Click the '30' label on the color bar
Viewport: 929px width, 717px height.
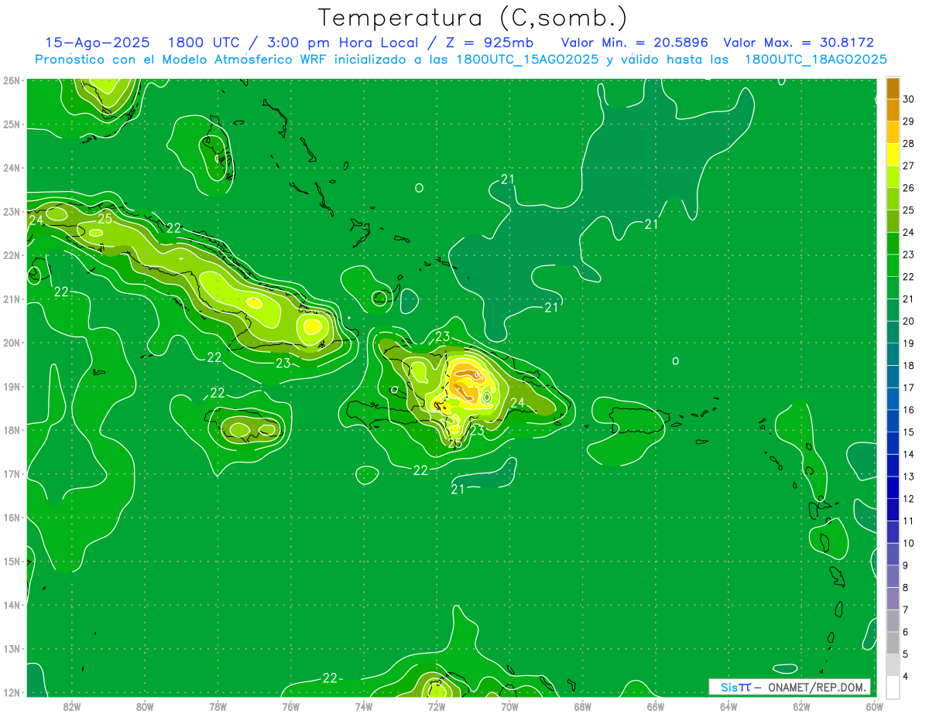coord(909,99)
